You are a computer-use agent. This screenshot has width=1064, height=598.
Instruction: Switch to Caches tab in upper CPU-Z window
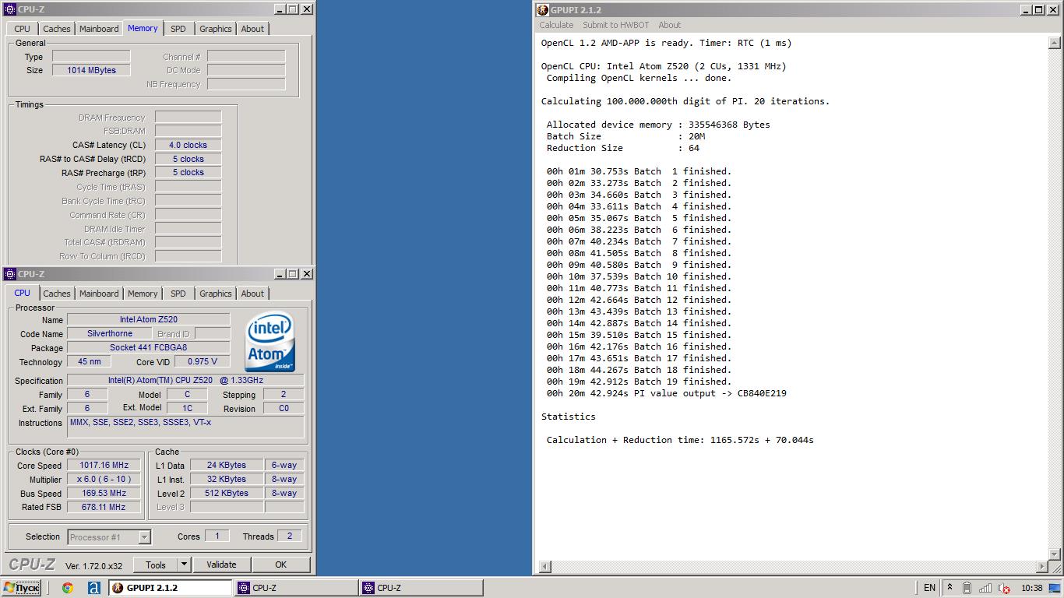(57, 29)
